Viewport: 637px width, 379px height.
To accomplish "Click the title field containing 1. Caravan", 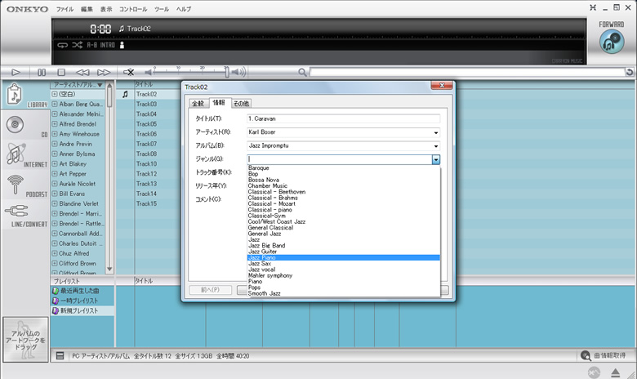I will pyautogui.click(x=343, y=118).
